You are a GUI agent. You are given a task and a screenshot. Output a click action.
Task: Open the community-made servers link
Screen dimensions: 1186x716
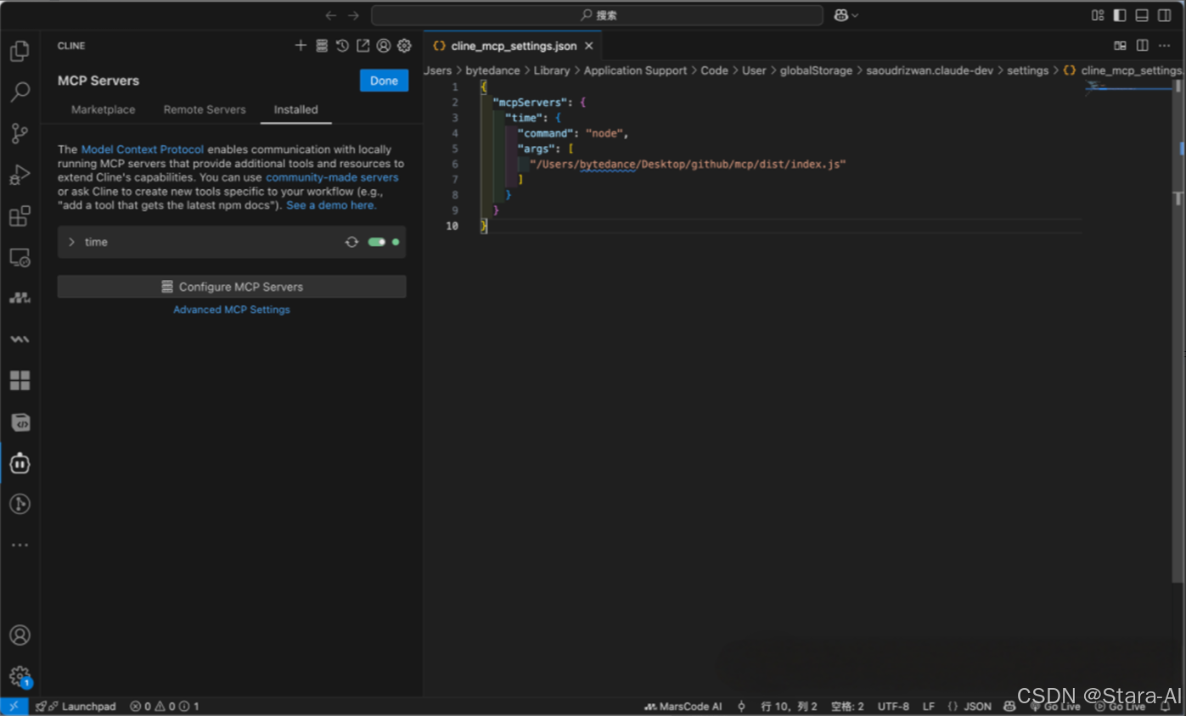coord(332,177)
